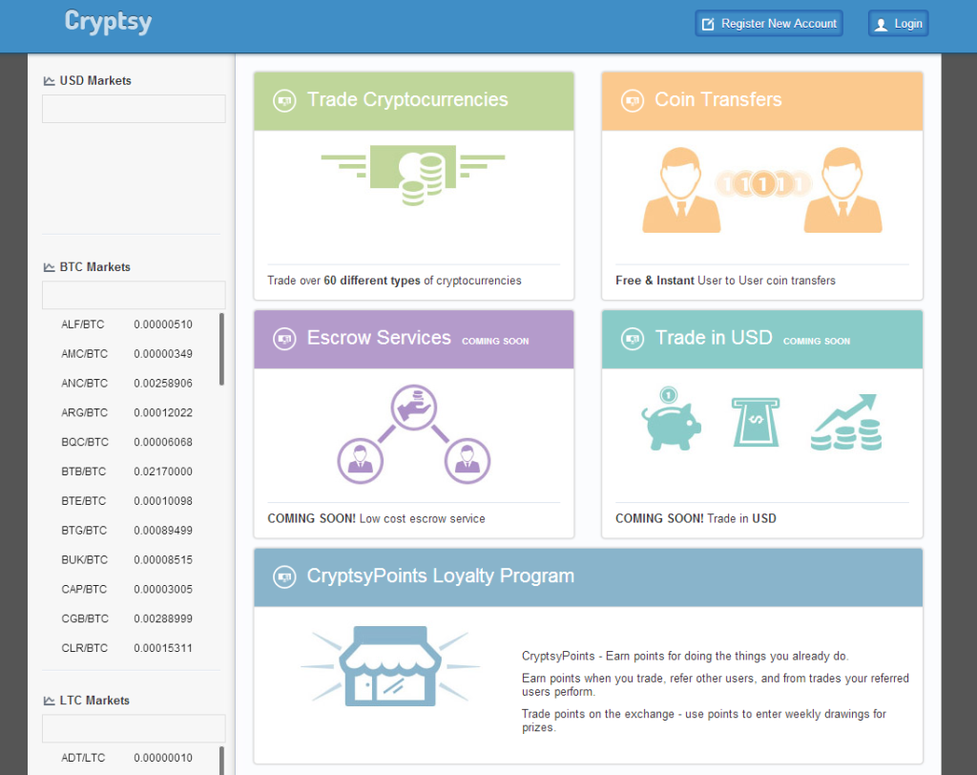
Task: Select the CLR/BTC market row
Action: pyautogui.click(x=127, y=648)
